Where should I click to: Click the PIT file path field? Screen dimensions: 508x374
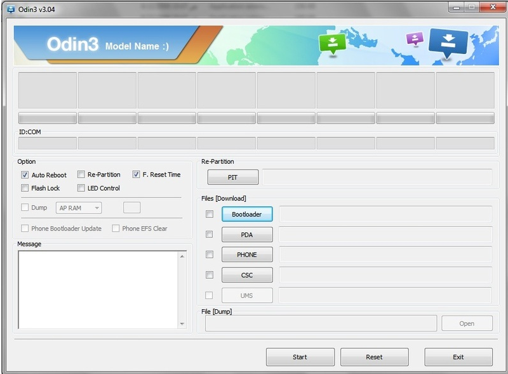(x=377, y=177)
